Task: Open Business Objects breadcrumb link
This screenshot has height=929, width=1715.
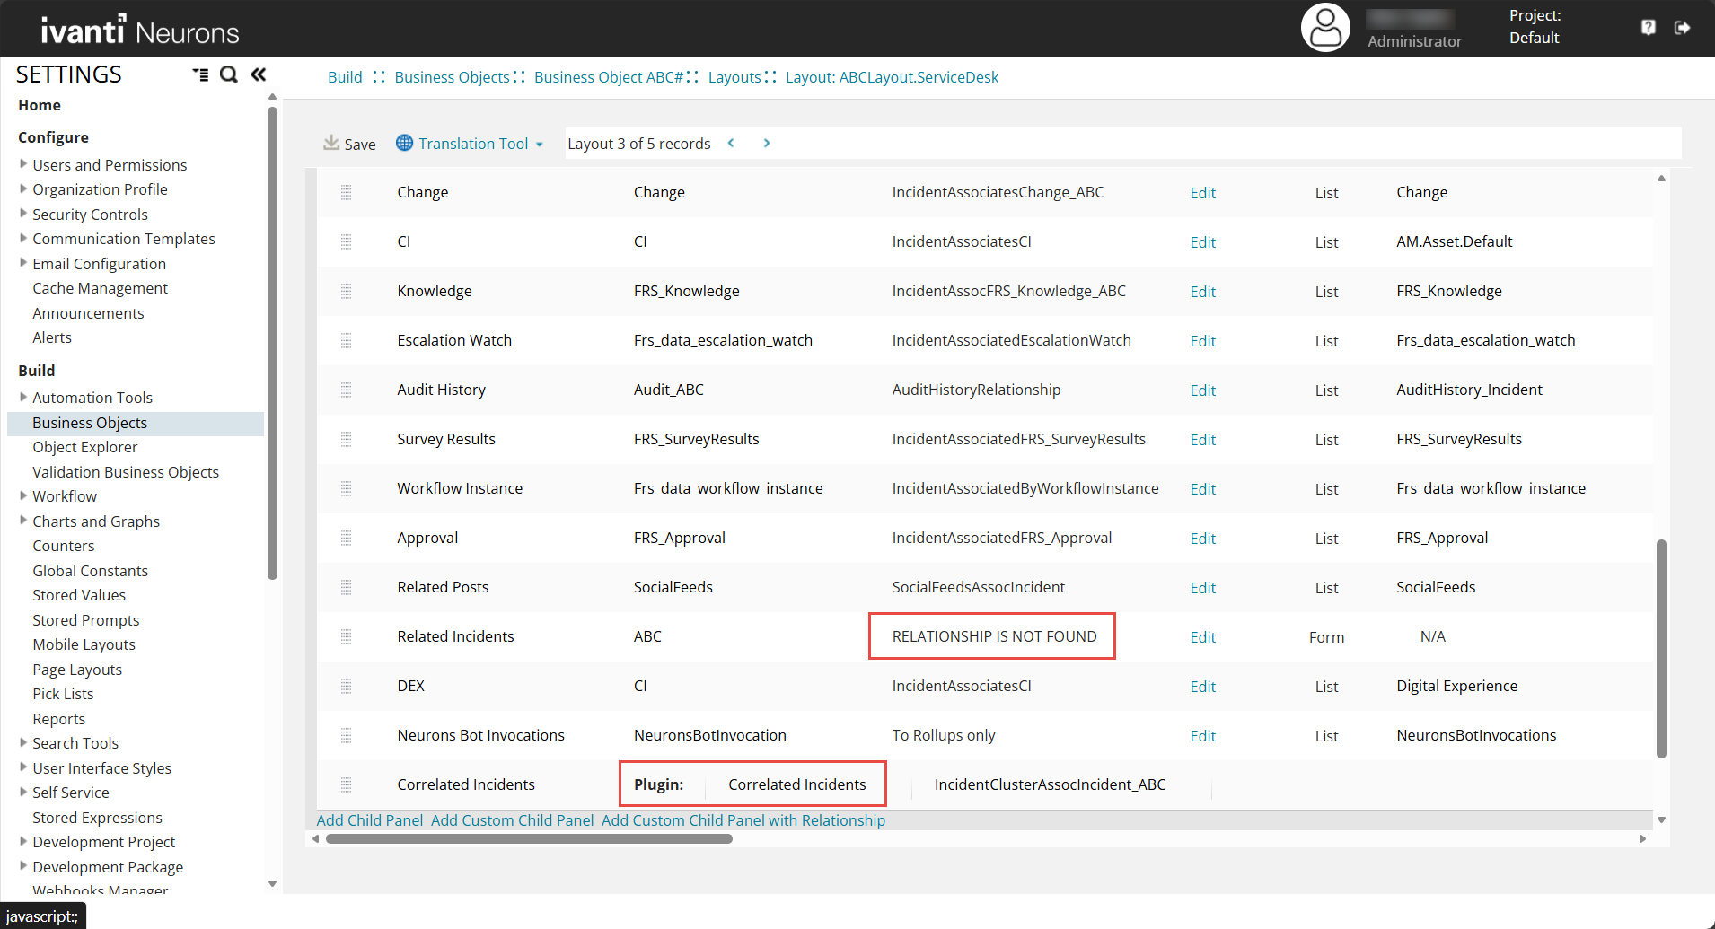Action: pos(452,77)
